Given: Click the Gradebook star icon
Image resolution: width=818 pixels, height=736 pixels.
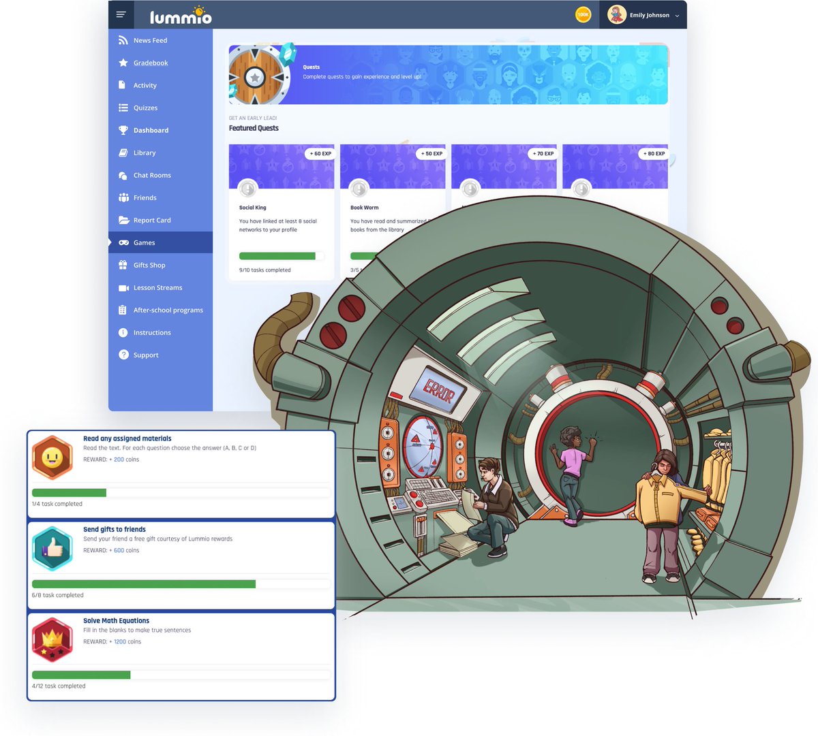Looking at the screenshot, I should tap(123, 63).
